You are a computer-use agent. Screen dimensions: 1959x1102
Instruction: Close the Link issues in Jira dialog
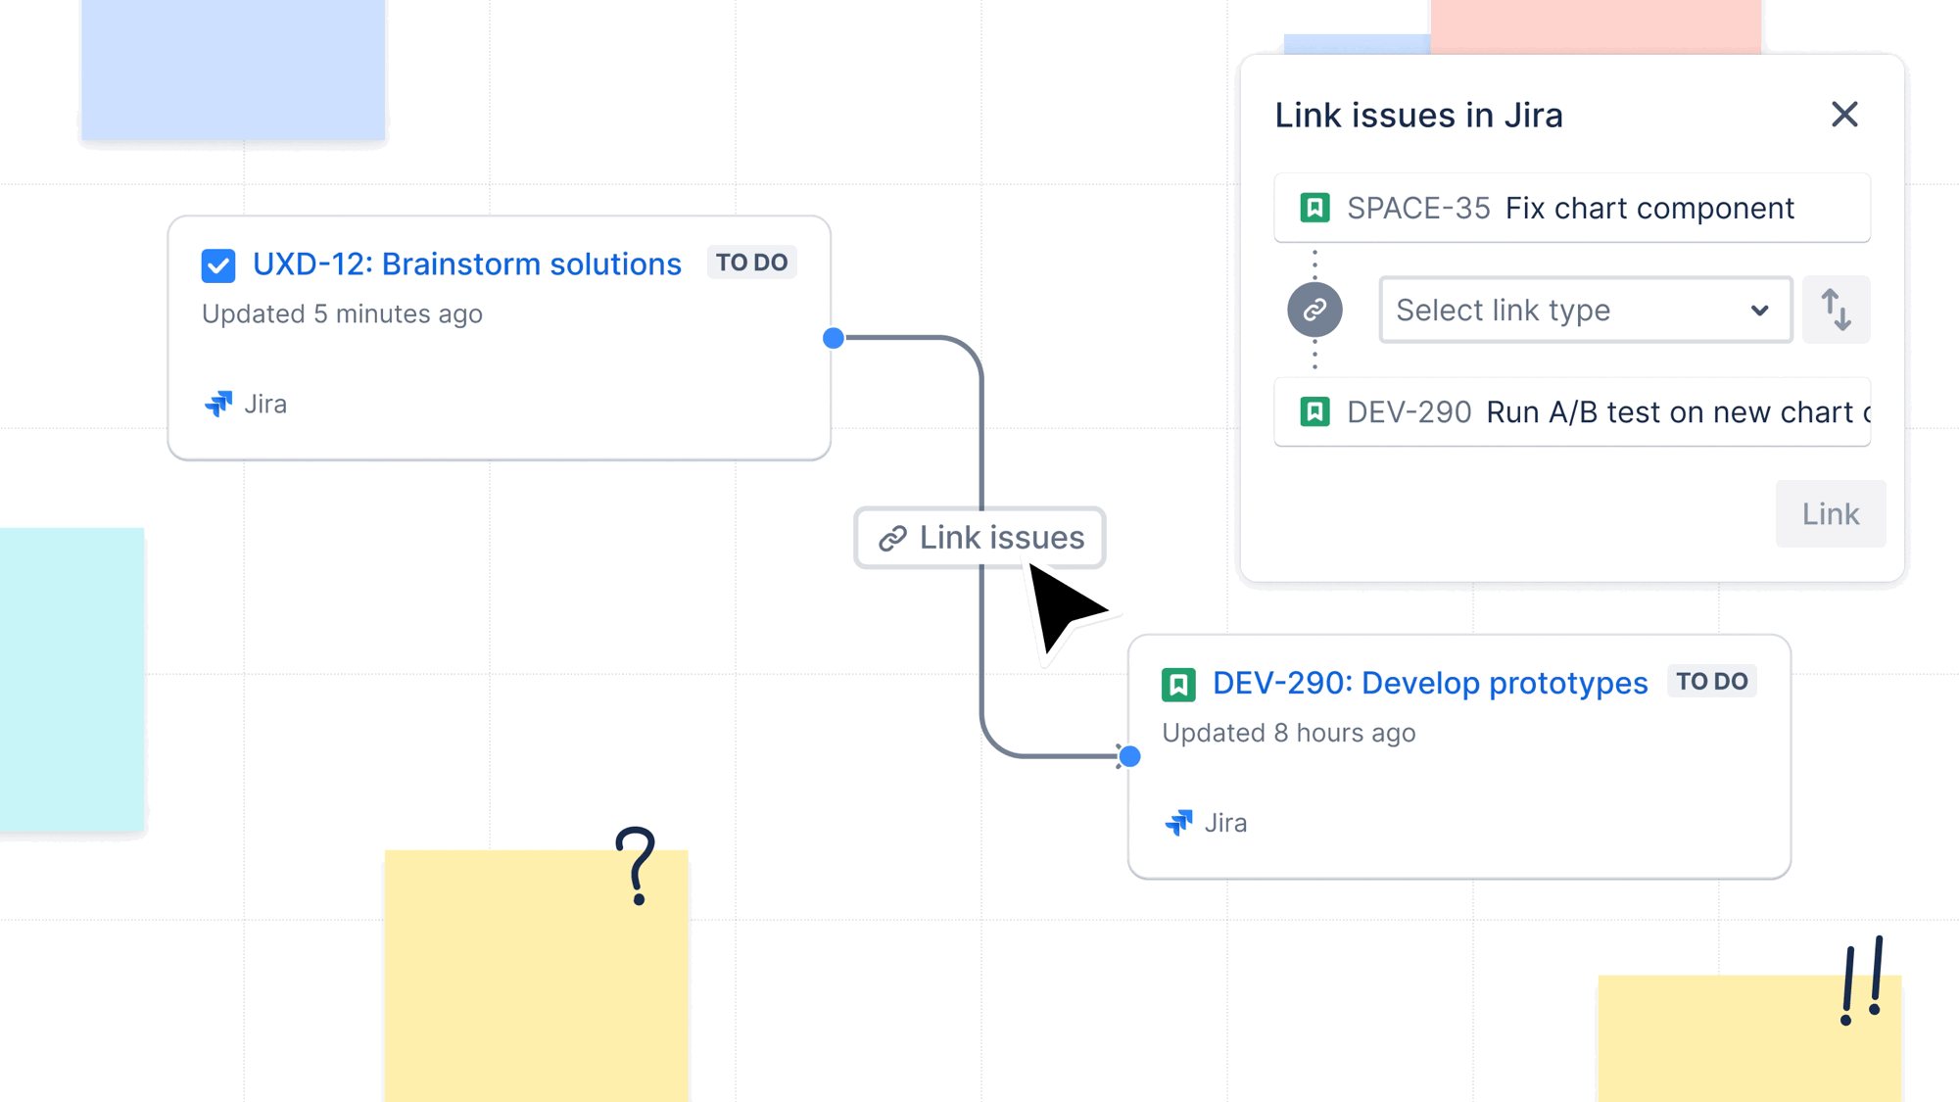coord(1844,115)
